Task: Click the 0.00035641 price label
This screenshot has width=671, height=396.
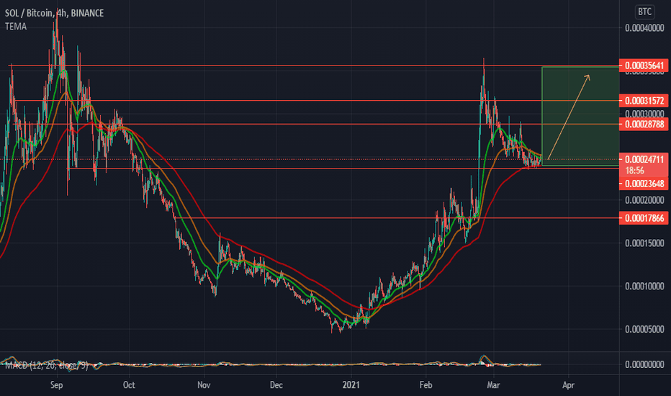Action: coord(644,66)
